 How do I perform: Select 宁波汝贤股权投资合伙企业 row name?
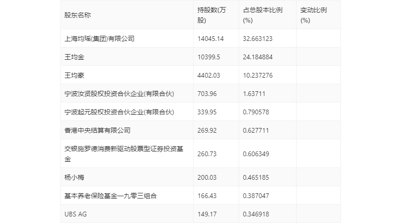(x=119, y=94)
